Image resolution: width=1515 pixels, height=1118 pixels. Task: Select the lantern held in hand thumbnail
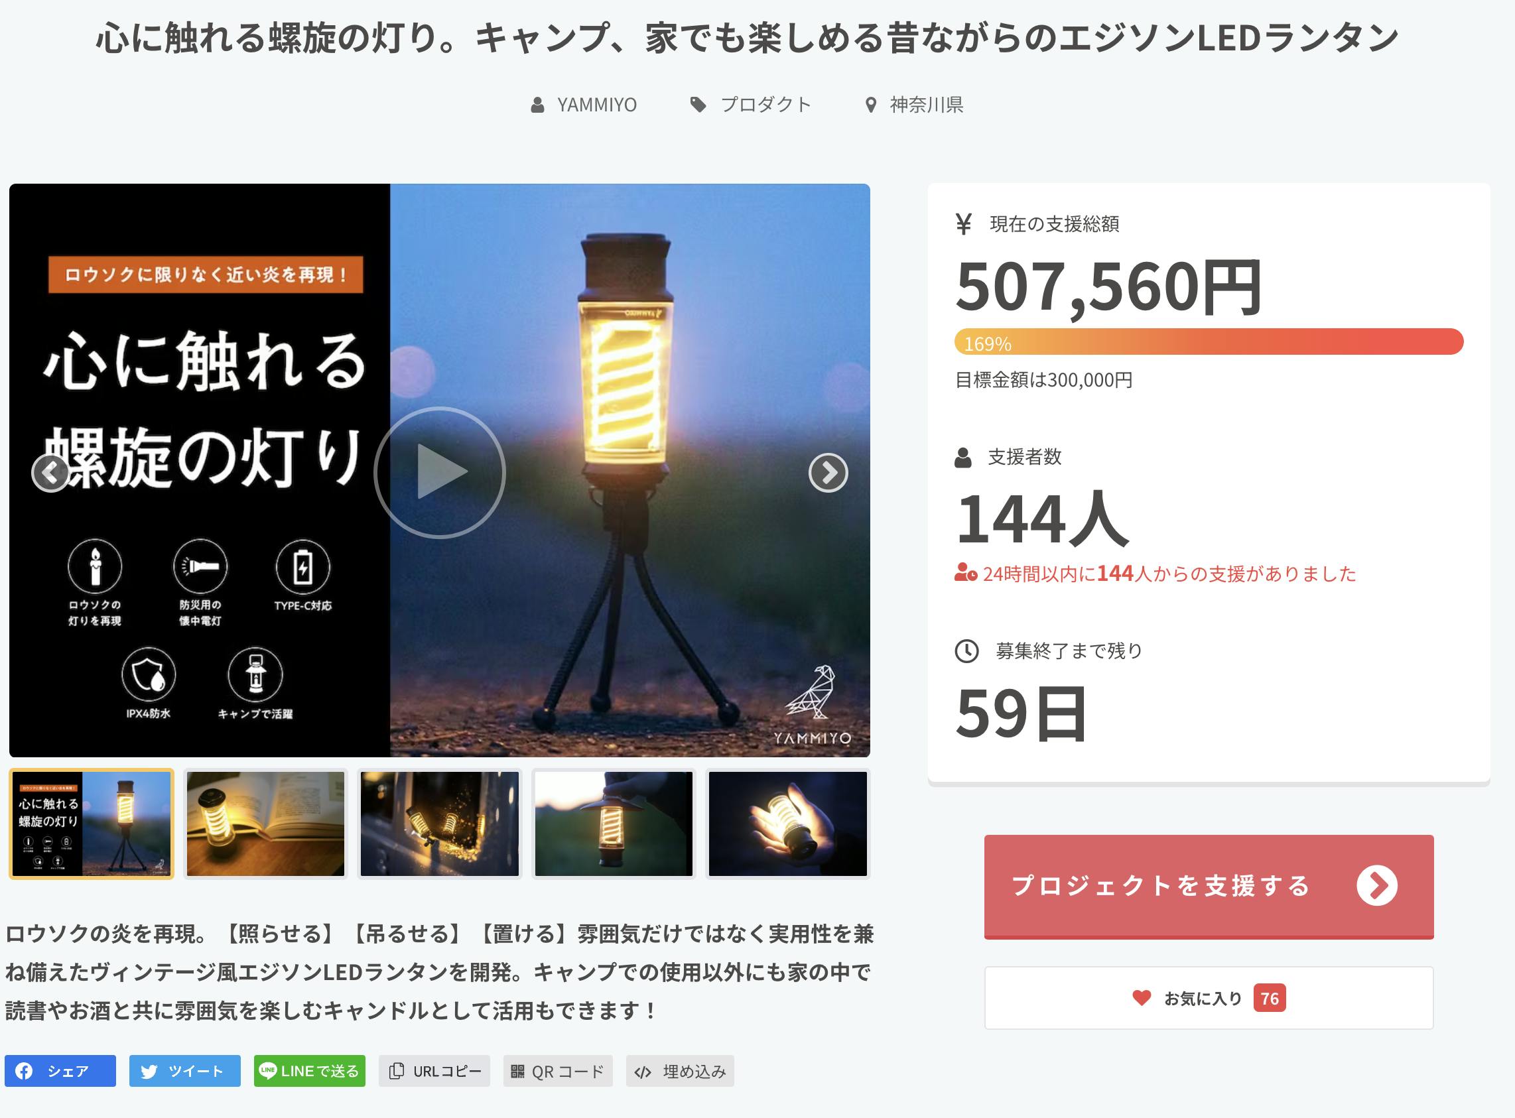point(787,824)
